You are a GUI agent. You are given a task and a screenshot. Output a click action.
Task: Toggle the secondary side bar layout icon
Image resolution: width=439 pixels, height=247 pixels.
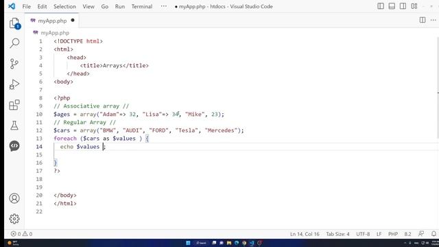(403, 6)
